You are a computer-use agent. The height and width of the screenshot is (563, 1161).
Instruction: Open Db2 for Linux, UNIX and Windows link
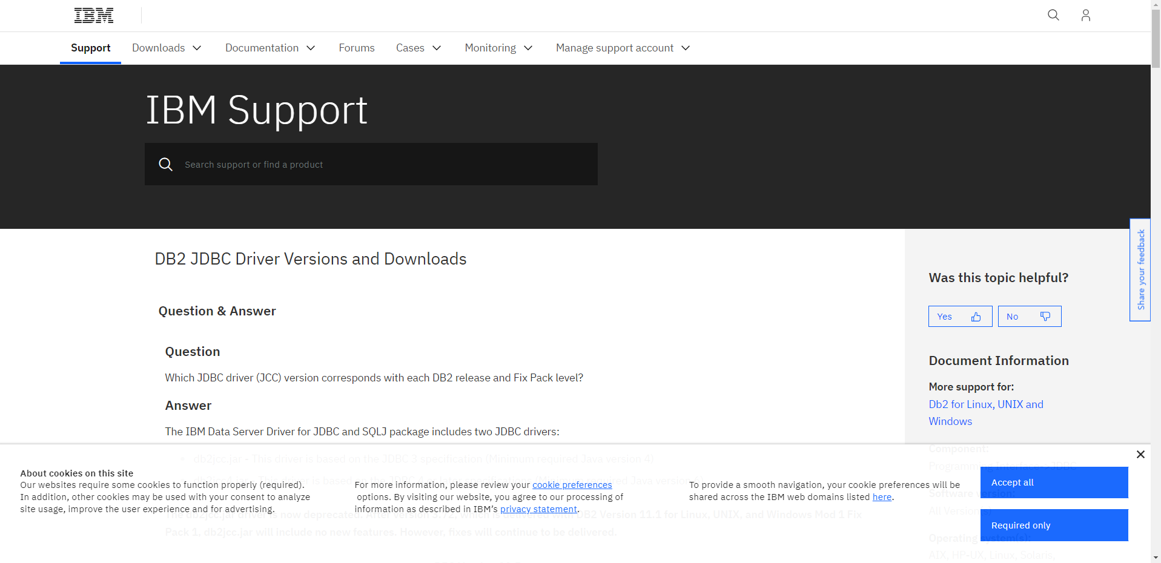(986, 413)
